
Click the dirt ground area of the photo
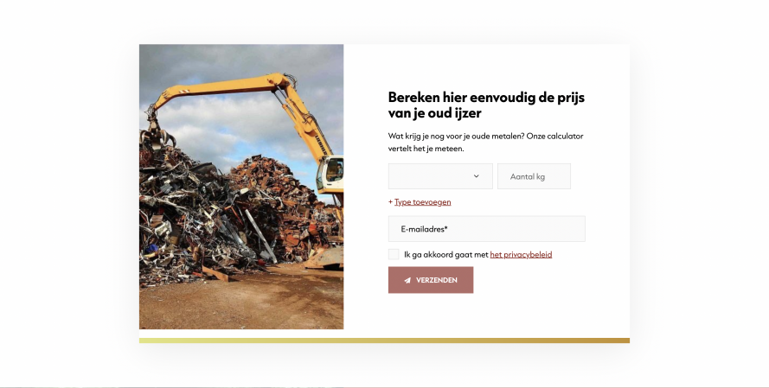point(241,303)
